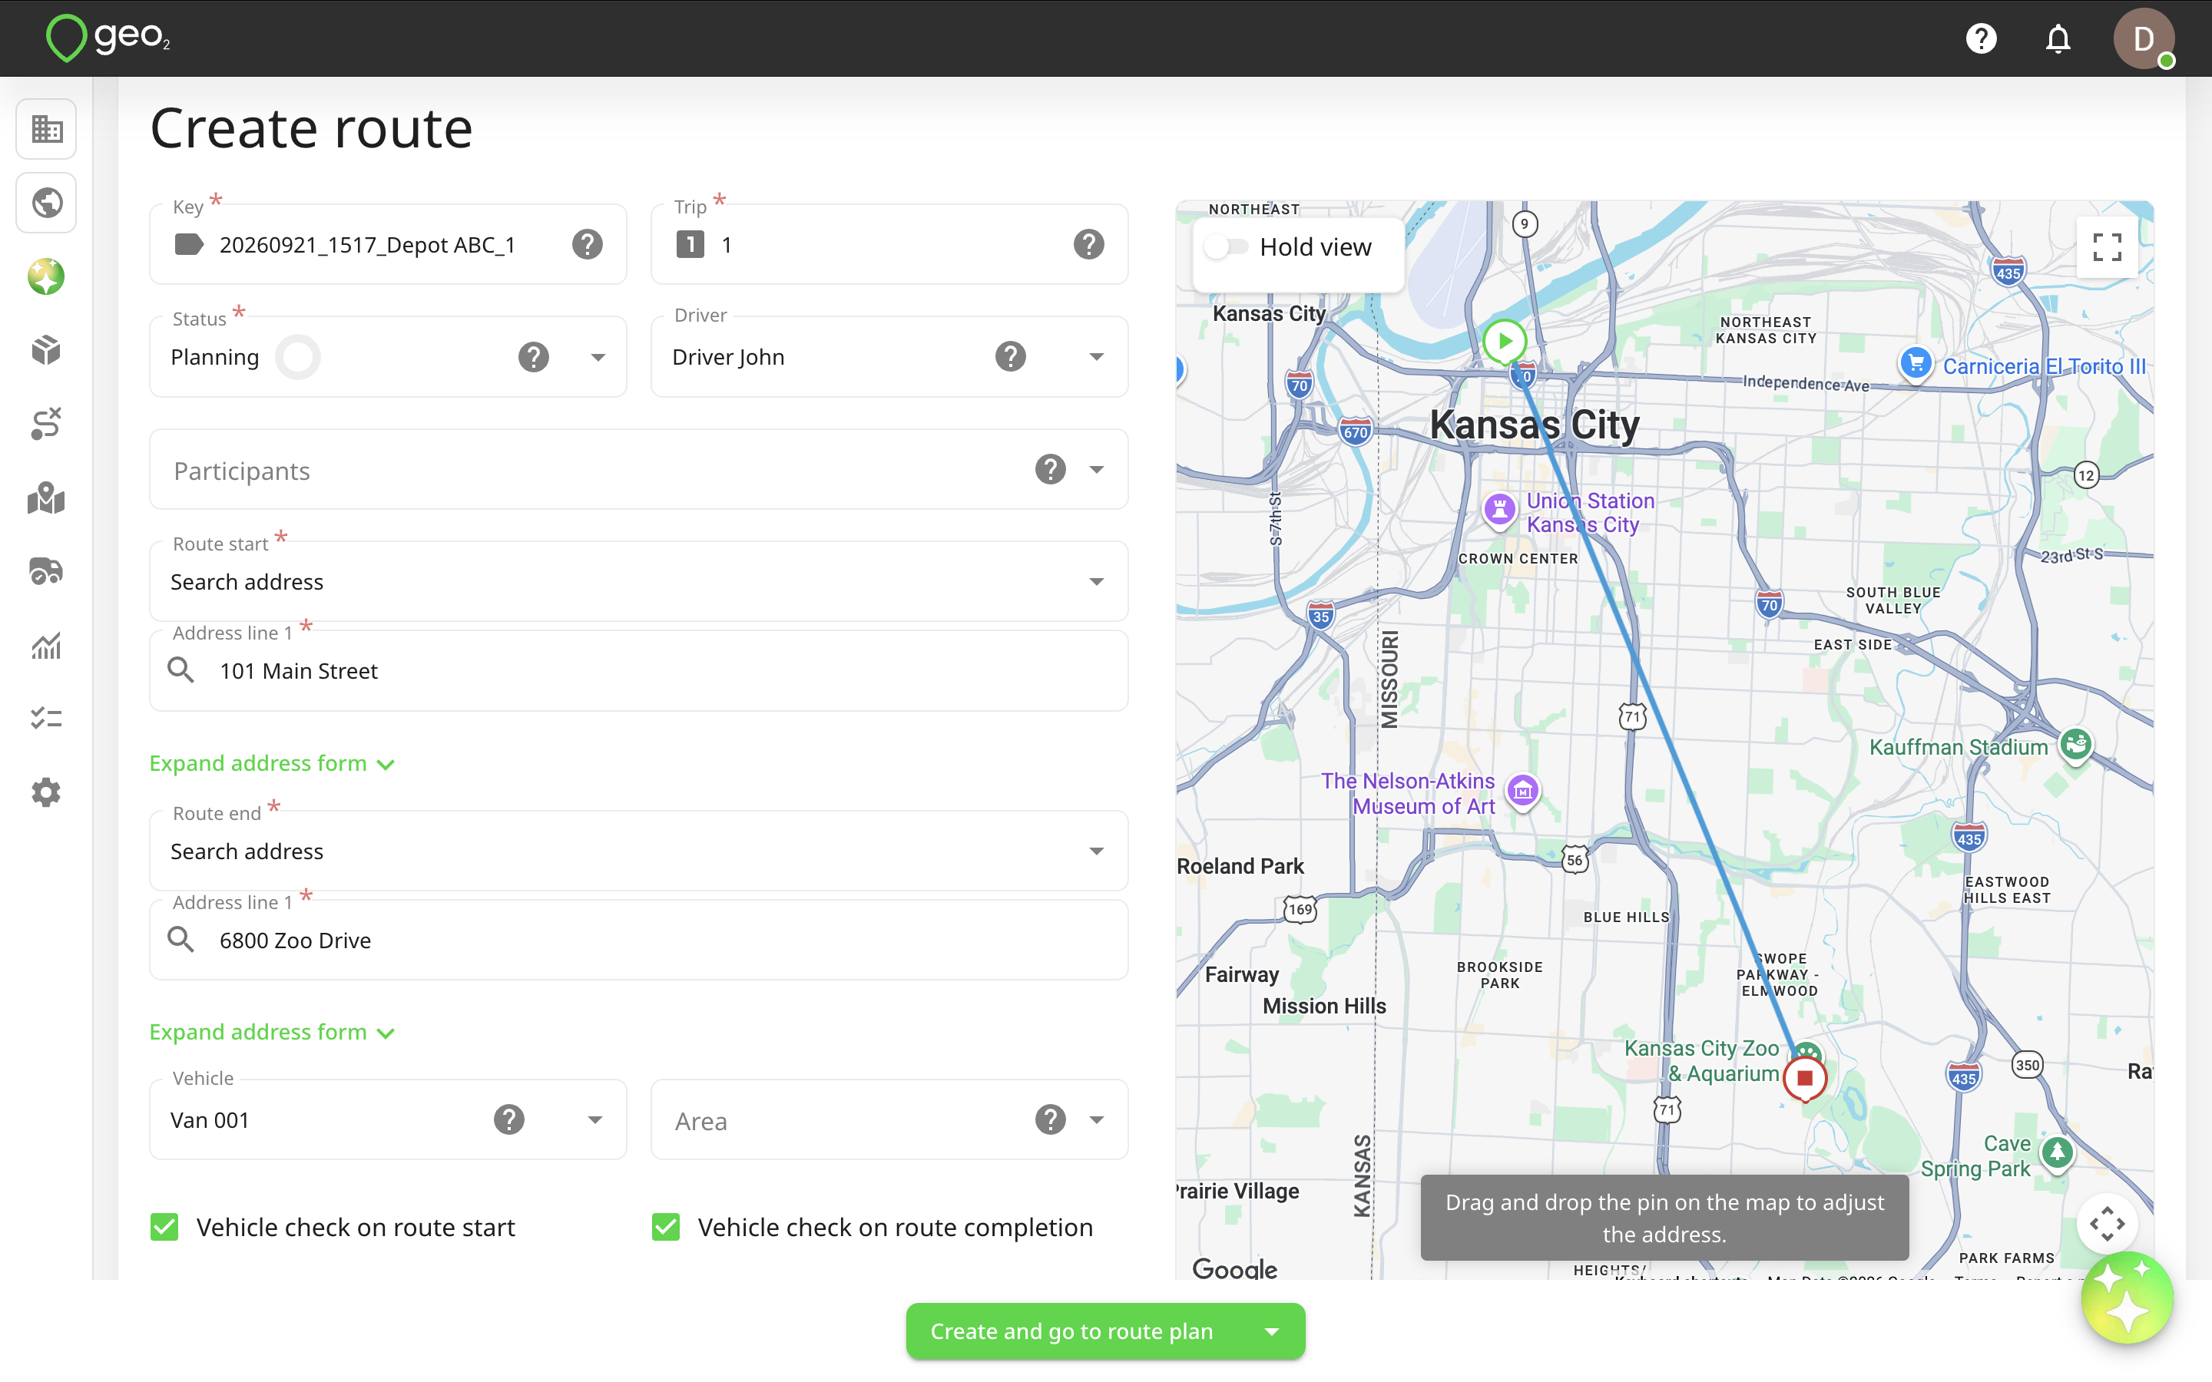This screenshot has width=2212, height=1382.
Task: Edit the 101 Main Street address field
Action: pyautogui.click(x=639, y=671)
